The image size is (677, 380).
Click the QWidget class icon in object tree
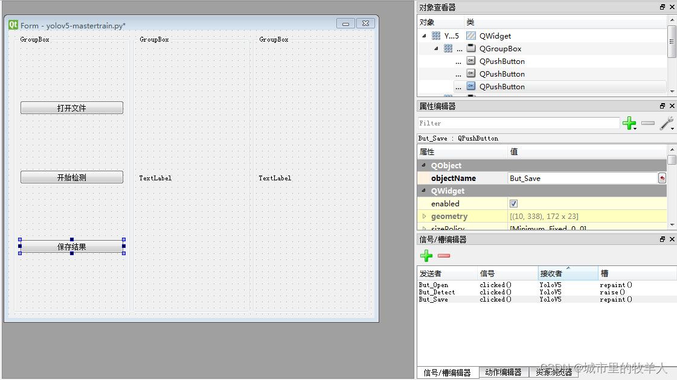(x=471, y=36)
